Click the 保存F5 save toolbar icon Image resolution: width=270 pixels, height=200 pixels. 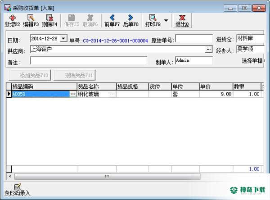click(x=72, y=21)
